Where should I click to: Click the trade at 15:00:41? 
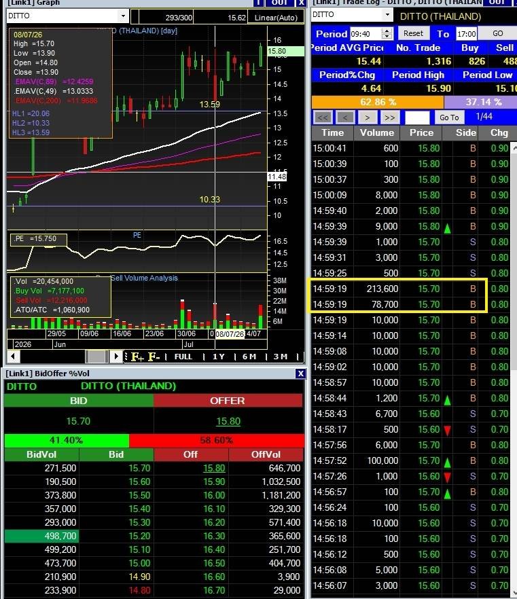[411, 148]
